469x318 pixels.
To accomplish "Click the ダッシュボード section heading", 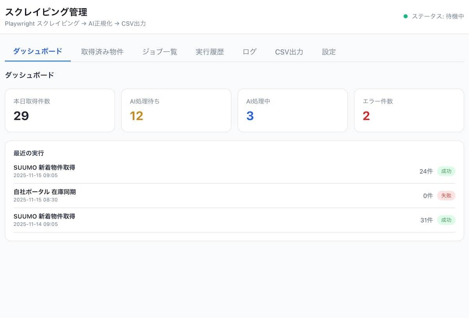I will coord(30,75).
